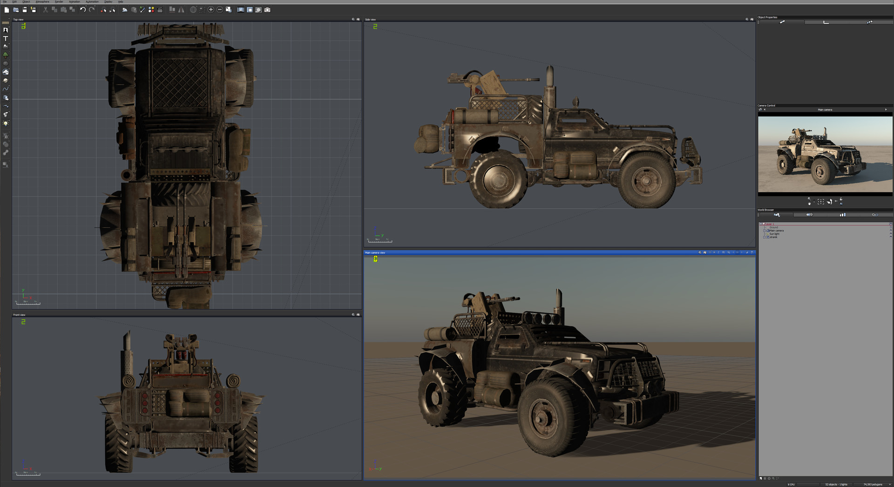Open the Material editor paintbrush icon

[142, 10]
